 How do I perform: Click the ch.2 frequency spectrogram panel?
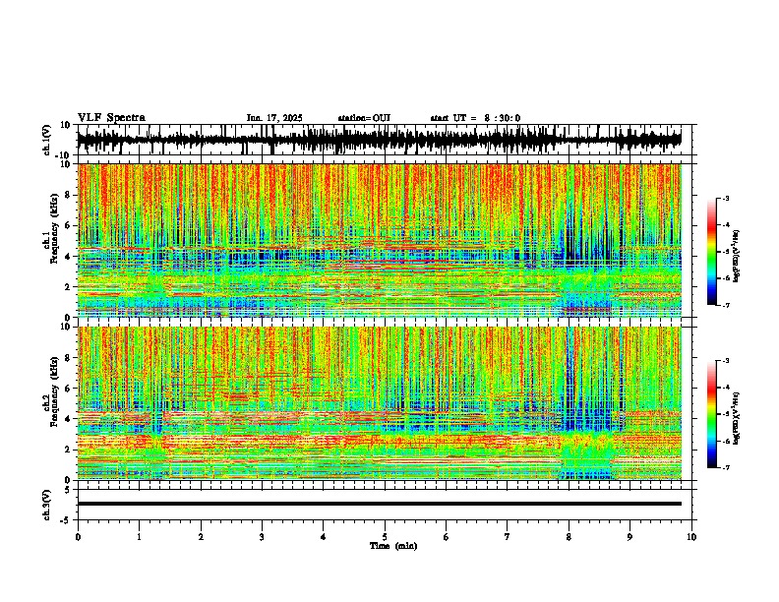pos(379,403)
